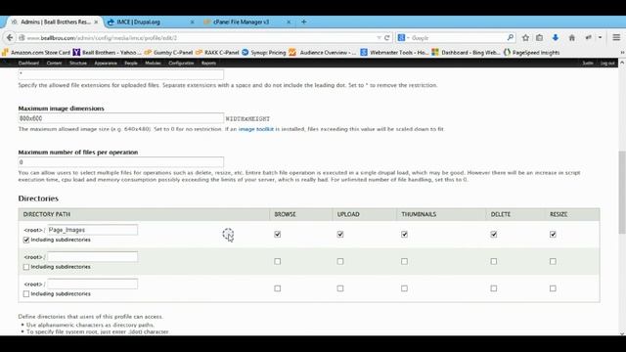Expand the toolbar dropdown next to the share icon
This screenshot has height=352, width=626.
pos(600,37)
